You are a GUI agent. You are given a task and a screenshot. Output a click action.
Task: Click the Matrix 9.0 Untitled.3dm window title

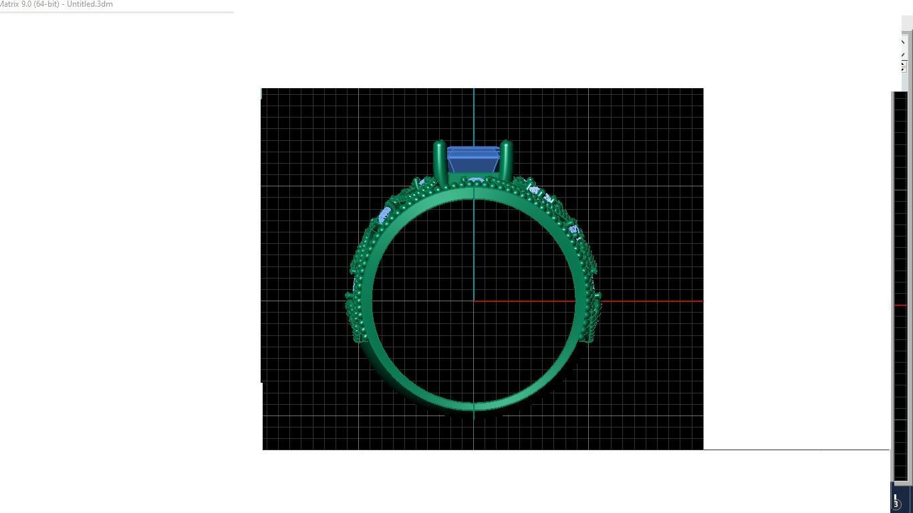[x=56, y=4]
